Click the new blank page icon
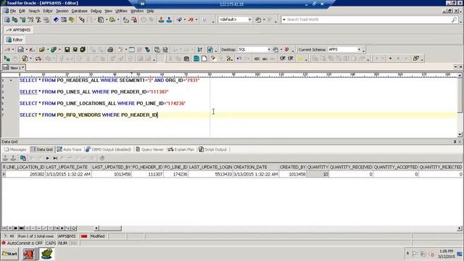The height and width of the screenshot is (261, 464). [x=204, y=59]
